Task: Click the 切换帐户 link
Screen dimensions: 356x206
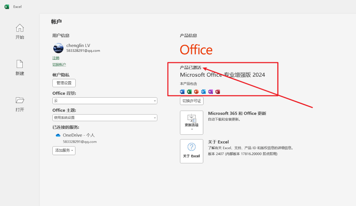Action: pyautogui.click(x=59, y=64)
